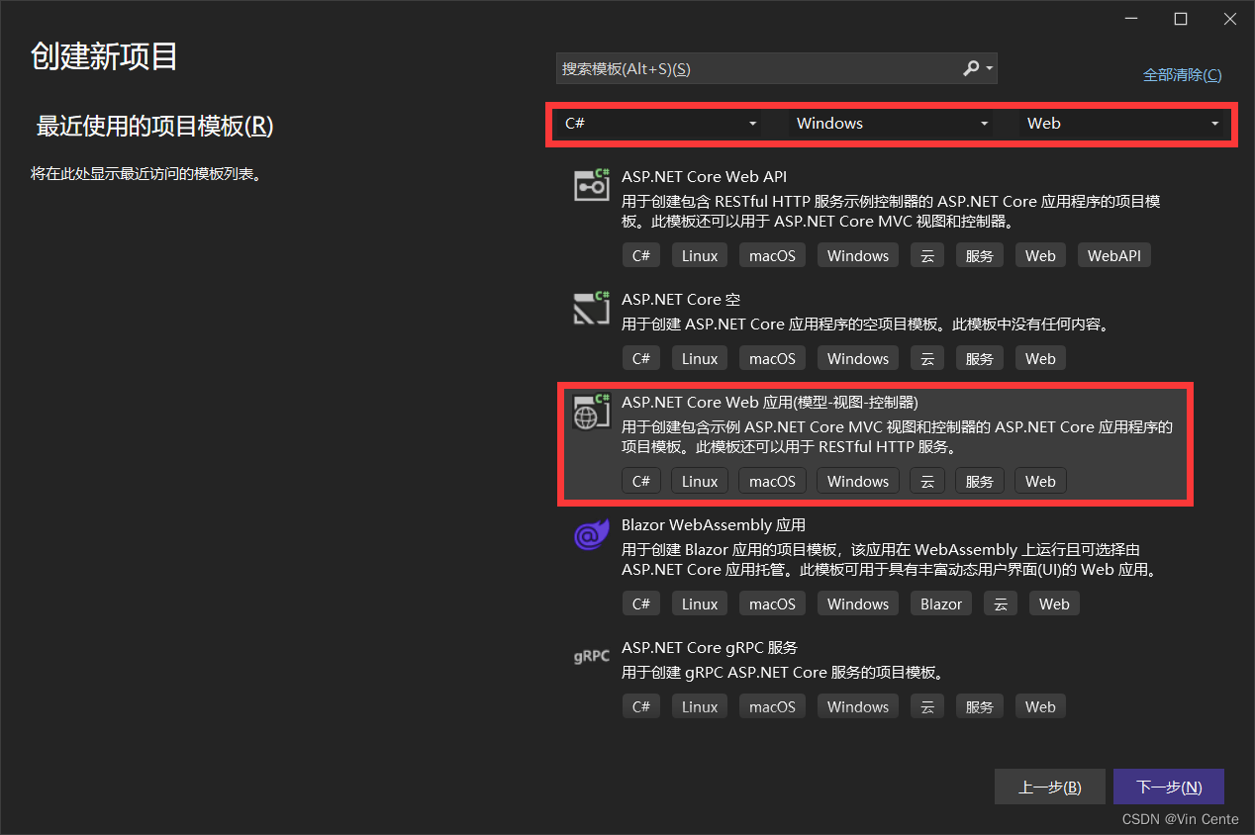Click the 搜索模板 search input field
Screen dimensions: 1255x835
pyautogui.click(x=757, y=68)
